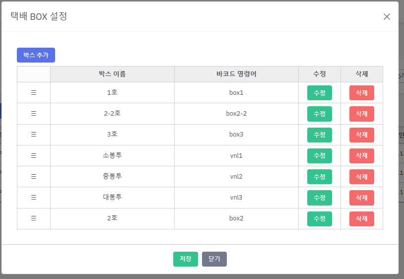Save box settings with 저장
This screenshot has height=279, width=404.
186,259
